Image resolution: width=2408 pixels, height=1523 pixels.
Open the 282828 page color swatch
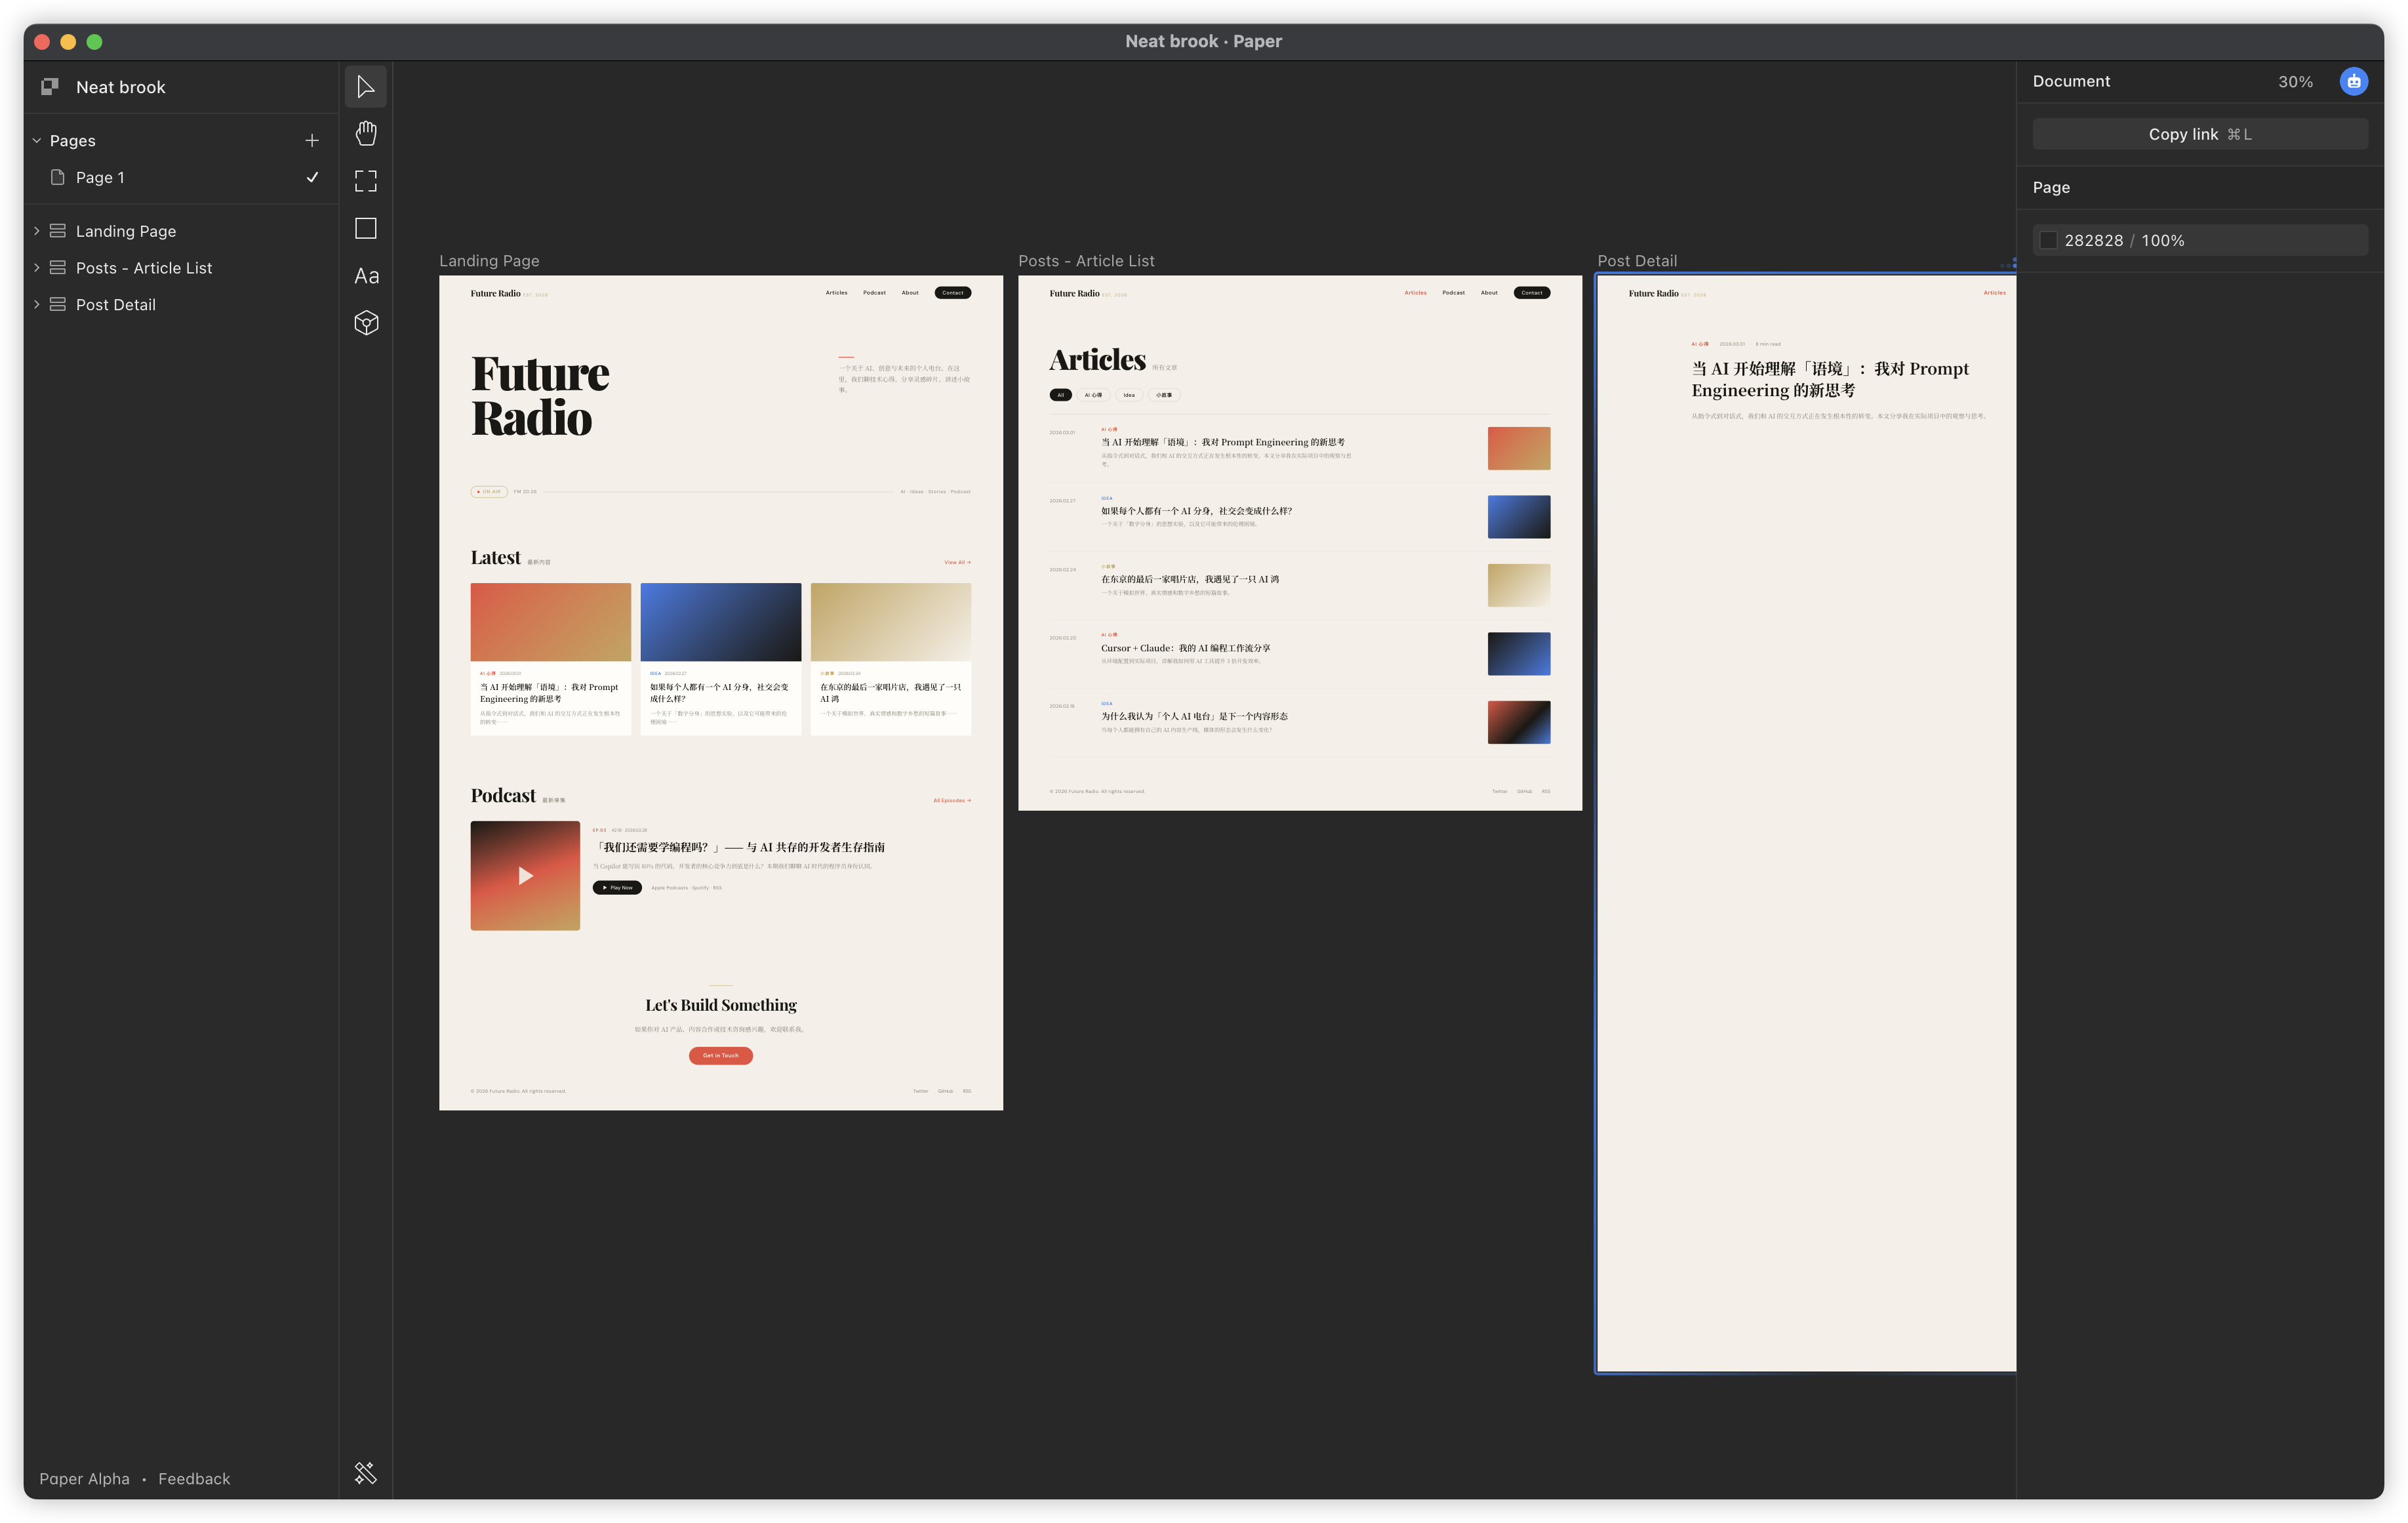2048,240
